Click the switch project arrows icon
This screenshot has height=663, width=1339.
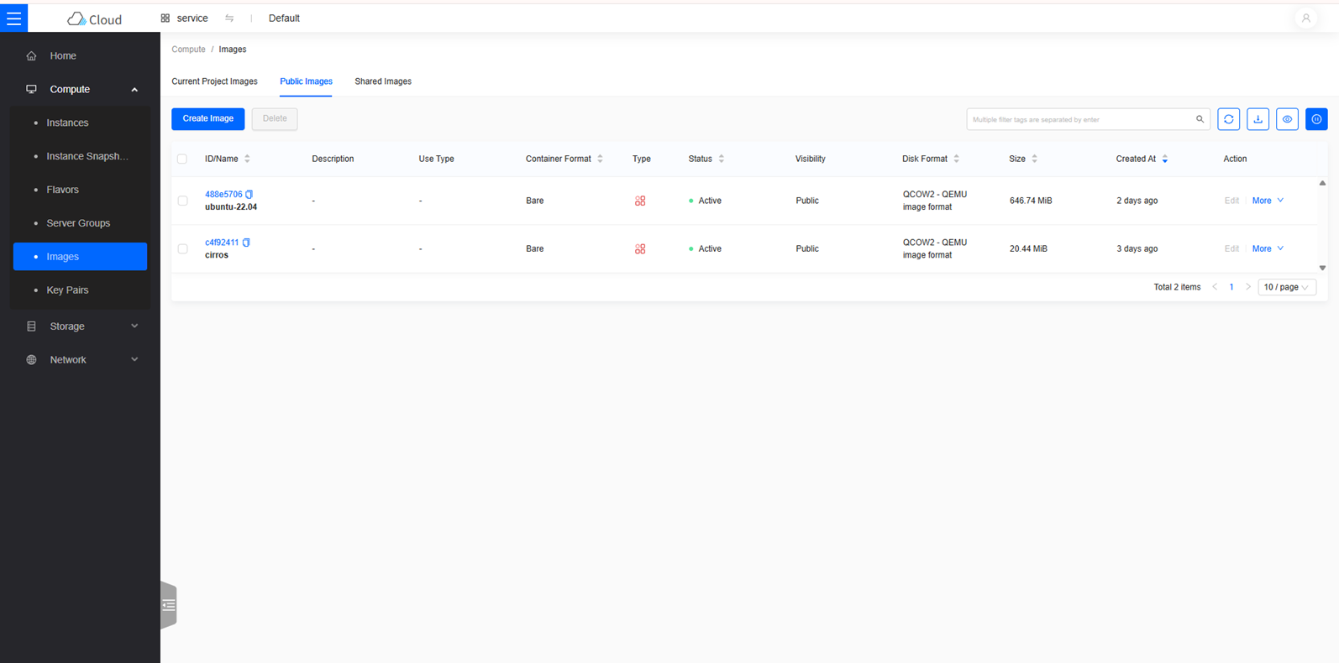click(x=229, y=18)
